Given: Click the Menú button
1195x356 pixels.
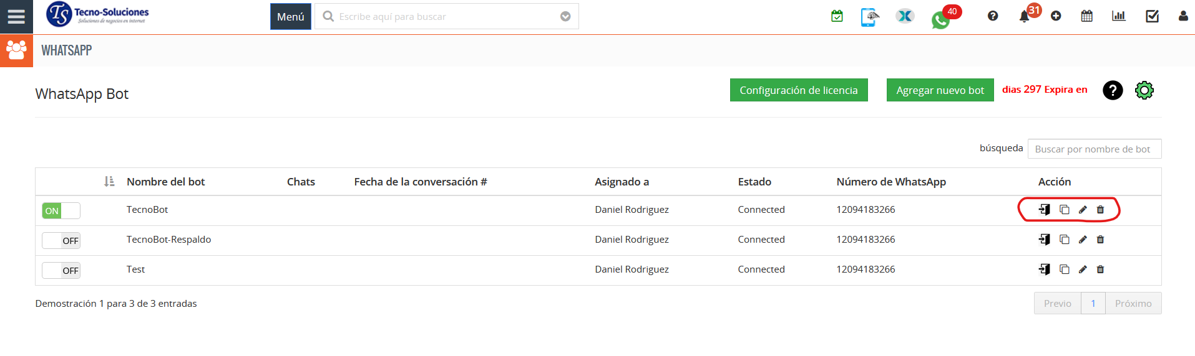Looking at the screenshot, I should pyautogui.click(x=290, y=17).
